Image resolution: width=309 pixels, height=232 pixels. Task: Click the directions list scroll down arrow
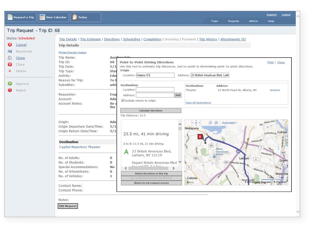(180, 162)
